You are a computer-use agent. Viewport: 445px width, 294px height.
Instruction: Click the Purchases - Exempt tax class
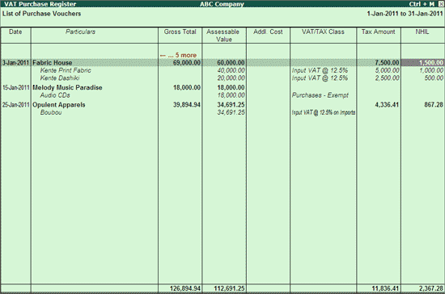pos(320,95)
